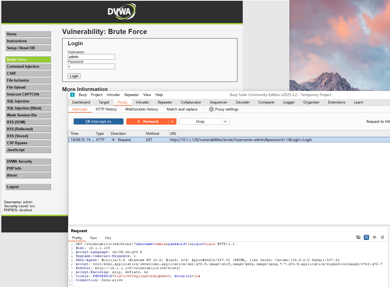Open Weak Session IDs page
Screen dimensions: 390x287
(28, 115)
